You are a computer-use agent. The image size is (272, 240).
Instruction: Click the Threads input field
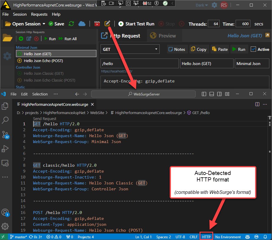[x=214, y=24]
